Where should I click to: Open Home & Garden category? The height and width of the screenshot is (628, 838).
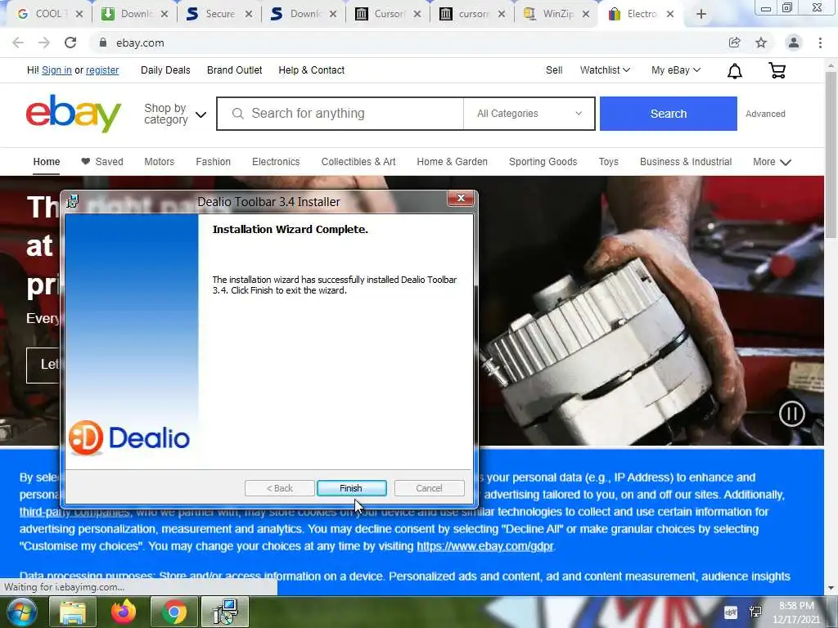(x=452, y=162)
